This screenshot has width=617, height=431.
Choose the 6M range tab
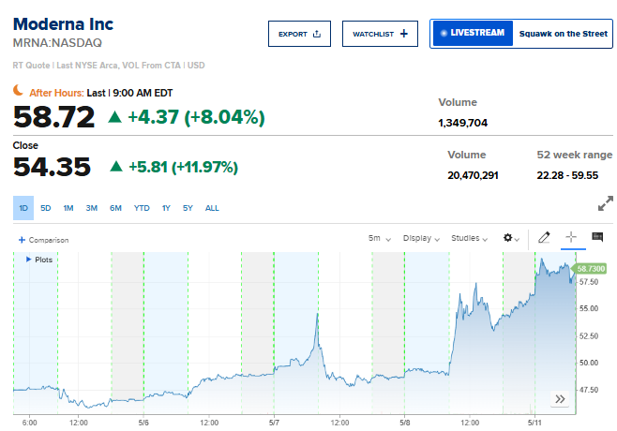115,208
